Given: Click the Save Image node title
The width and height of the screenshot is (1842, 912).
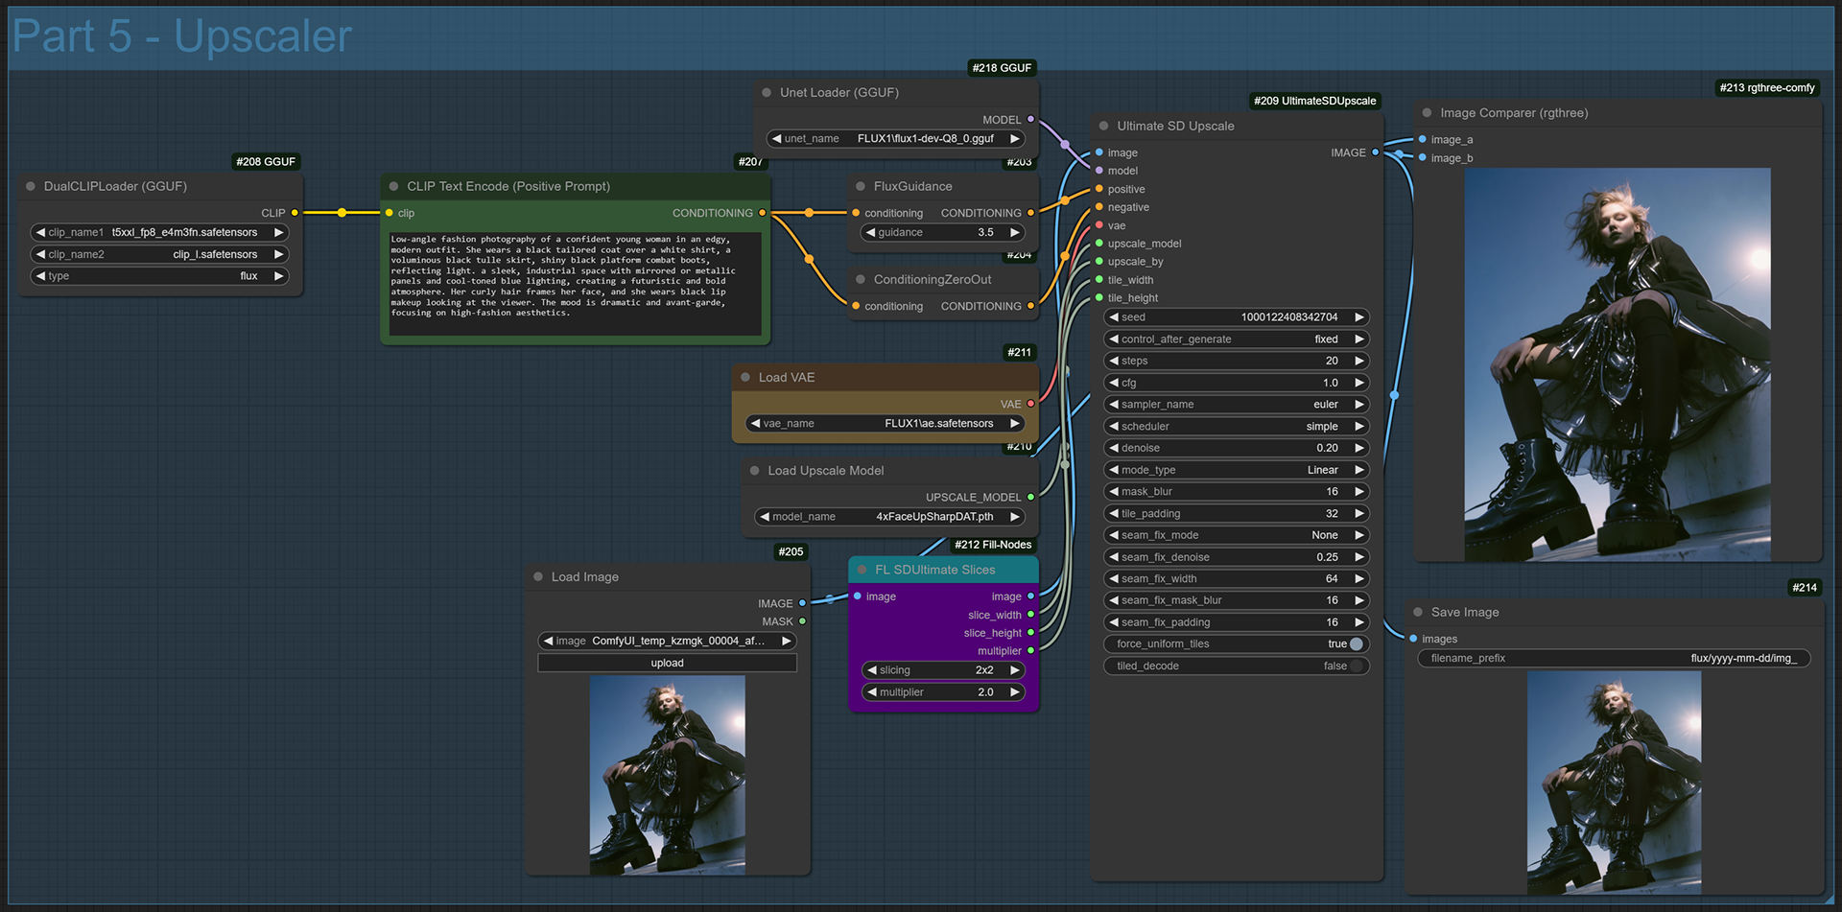Looking at the screenshot, I should coord(1464,613).
